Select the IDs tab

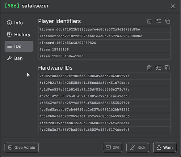tap(18, 46)
